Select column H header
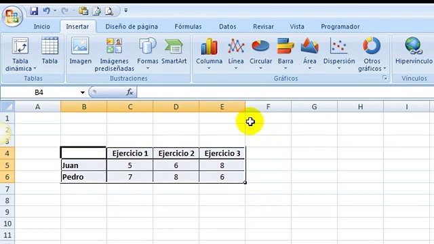This screenshot has height=244, width=434. click(360, 107)
